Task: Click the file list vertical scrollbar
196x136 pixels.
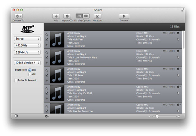Action: point(183,40)
